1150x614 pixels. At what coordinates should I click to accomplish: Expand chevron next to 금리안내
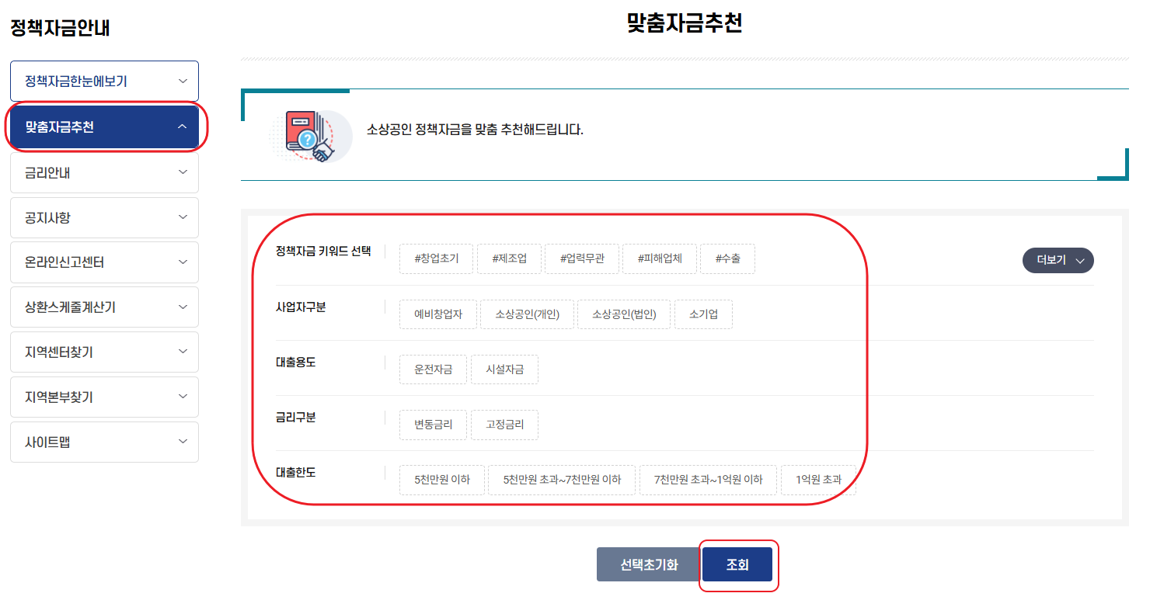click(183, 172)
